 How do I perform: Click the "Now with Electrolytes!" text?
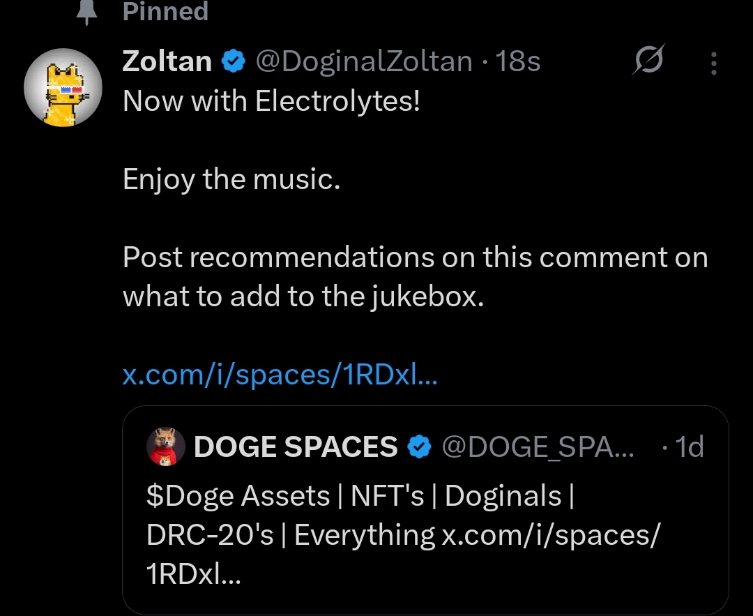pos(272,102)
